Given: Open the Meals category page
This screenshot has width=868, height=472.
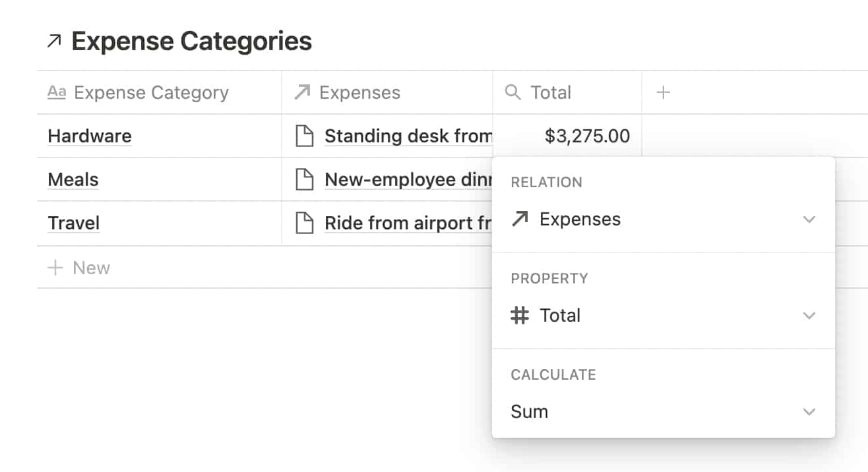Looking at the screenshot, I should point(73,180).
